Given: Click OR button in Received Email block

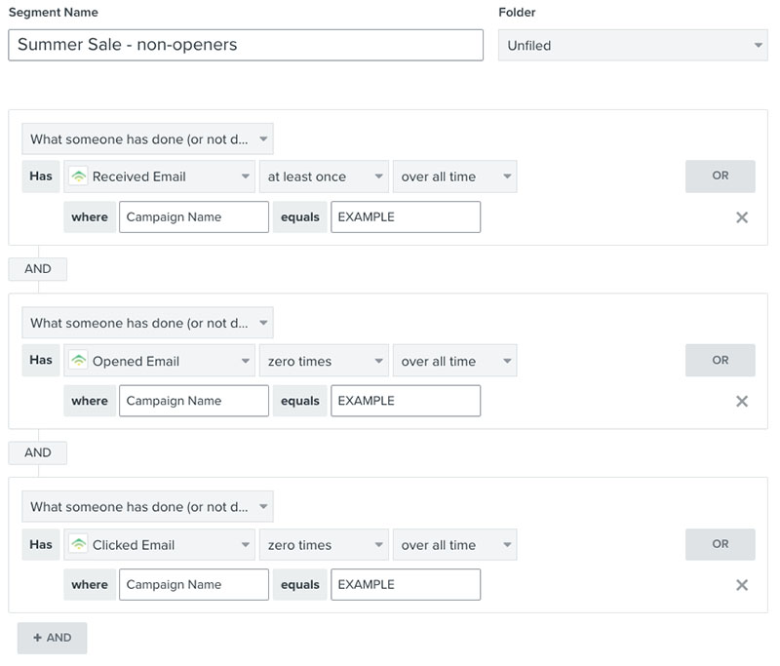Looking at the screenshot, I should click(720, 176).
